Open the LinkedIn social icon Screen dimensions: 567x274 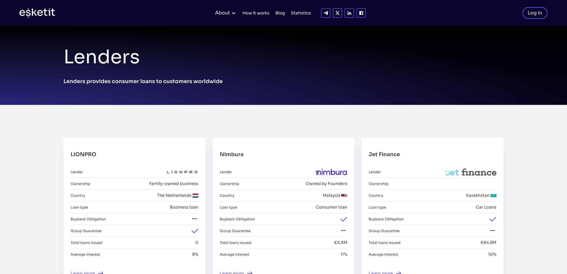pyautogui.click(x=349, y=13)
